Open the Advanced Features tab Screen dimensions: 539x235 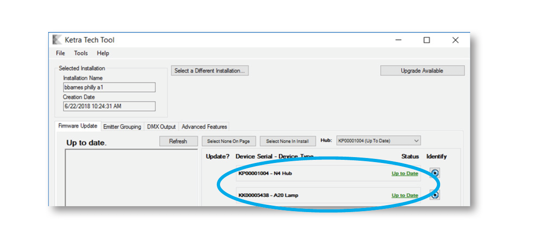[204, 127]
